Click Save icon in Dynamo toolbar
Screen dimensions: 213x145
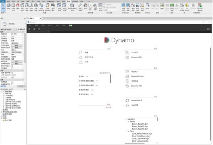(39, 29)
